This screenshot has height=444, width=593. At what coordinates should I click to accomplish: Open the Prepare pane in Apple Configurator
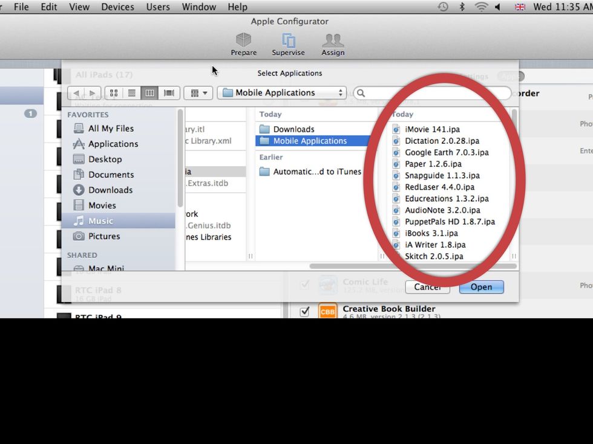[244, 42]
